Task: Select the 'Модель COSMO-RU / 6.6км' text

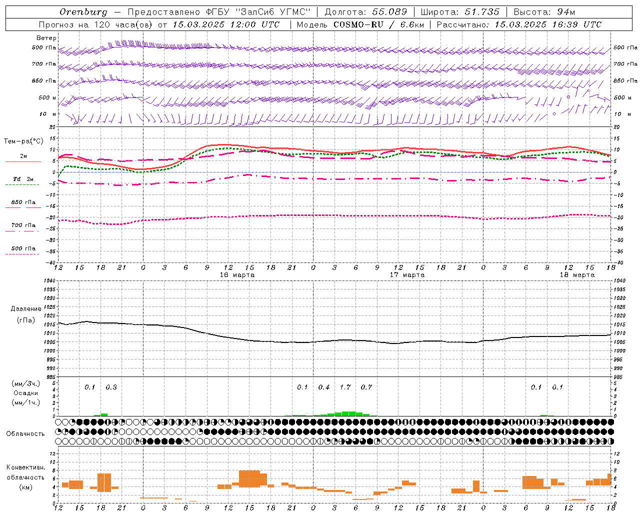Action: tap(360, 24)
